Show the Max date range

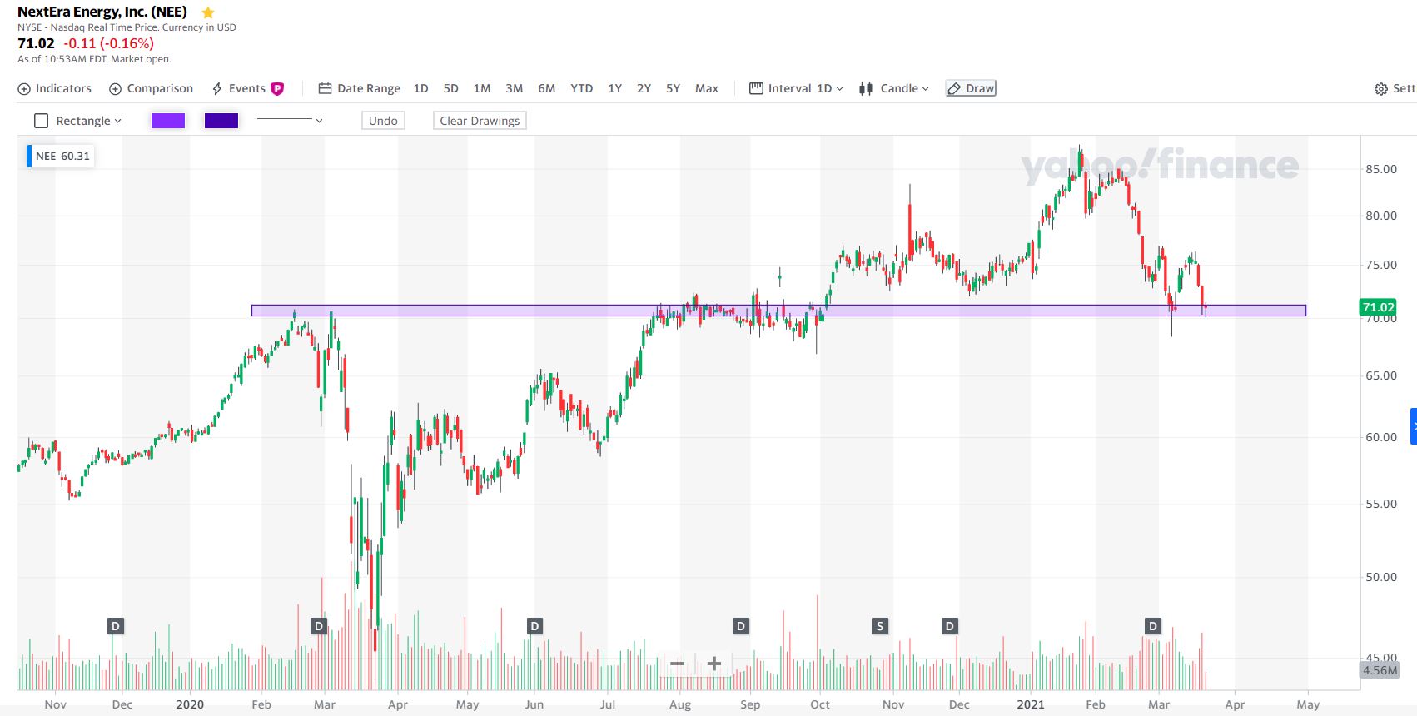[x=707, y=88]
